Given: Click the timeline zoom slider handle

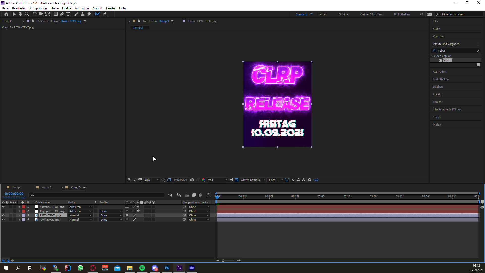Looking at the screenshot, I should [x=223, y=261].
